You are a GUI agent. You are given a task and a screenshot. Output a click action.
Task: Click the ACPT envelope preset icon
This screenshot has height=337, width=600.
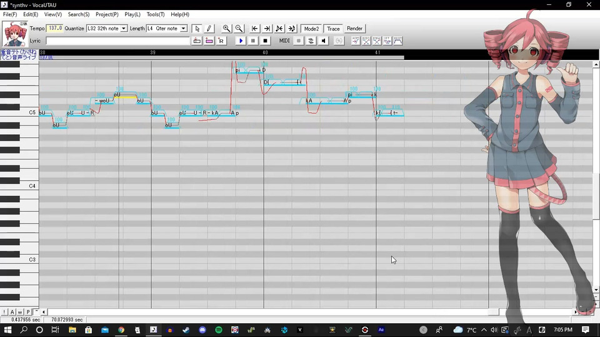(356, 41)
